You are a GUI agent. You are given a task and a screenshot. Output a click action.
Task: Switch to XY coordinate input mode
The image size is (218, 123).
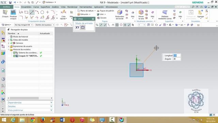point(77,27)
